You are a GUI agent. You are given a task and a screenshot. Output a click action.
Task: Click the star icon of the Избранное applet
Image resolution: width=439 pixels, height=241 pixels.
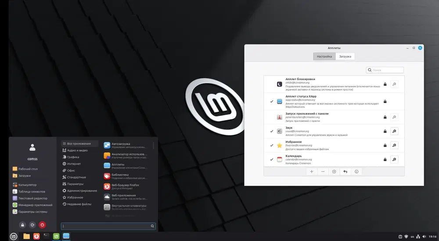279,145
